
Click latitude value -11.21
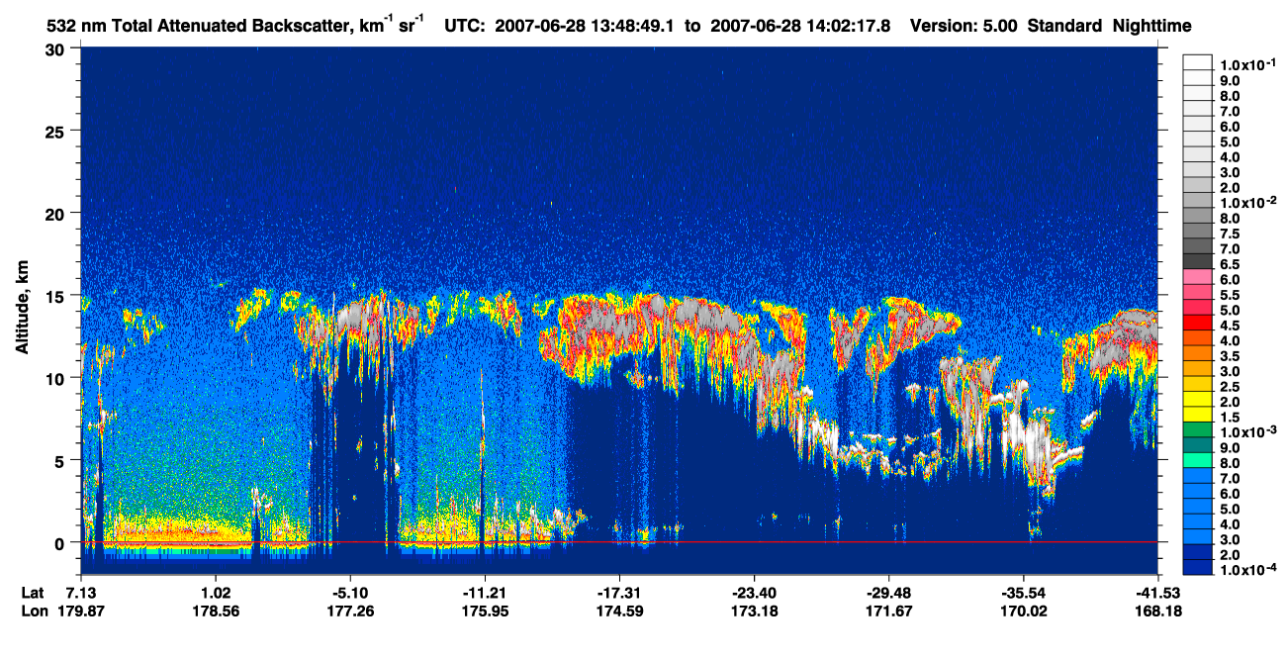[484, 593]
